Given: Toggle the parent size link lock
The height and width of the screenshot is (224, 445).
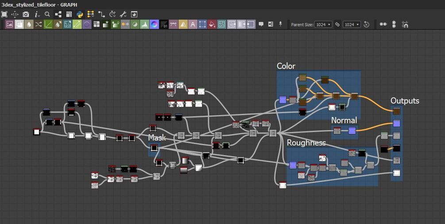Looking at the screenshot, I should tap(337, 24).
